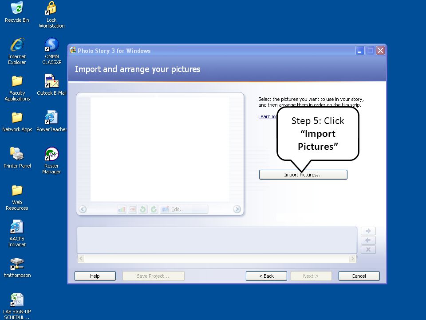The height and width of the screenshot is (320, 426).
Task: Open the Internet Explorer desktop icon
Action: (17, 51)
